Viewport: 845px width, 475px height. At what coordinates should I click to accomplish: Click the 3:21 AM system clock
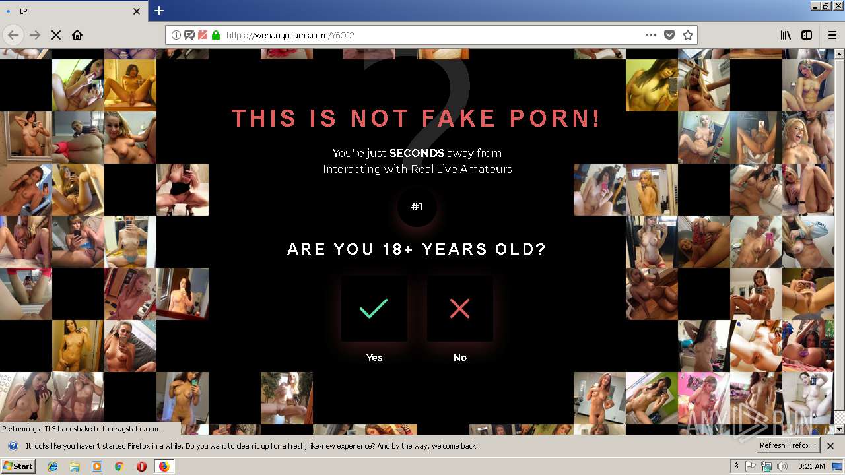click(x=811, y=466)
